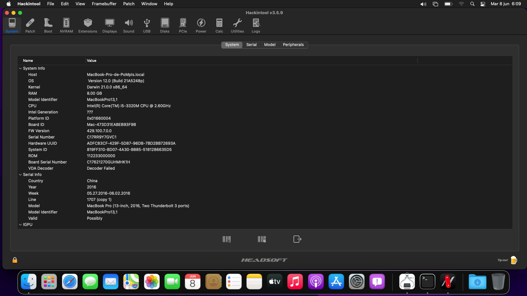Click the Value column header

(252, 61)
